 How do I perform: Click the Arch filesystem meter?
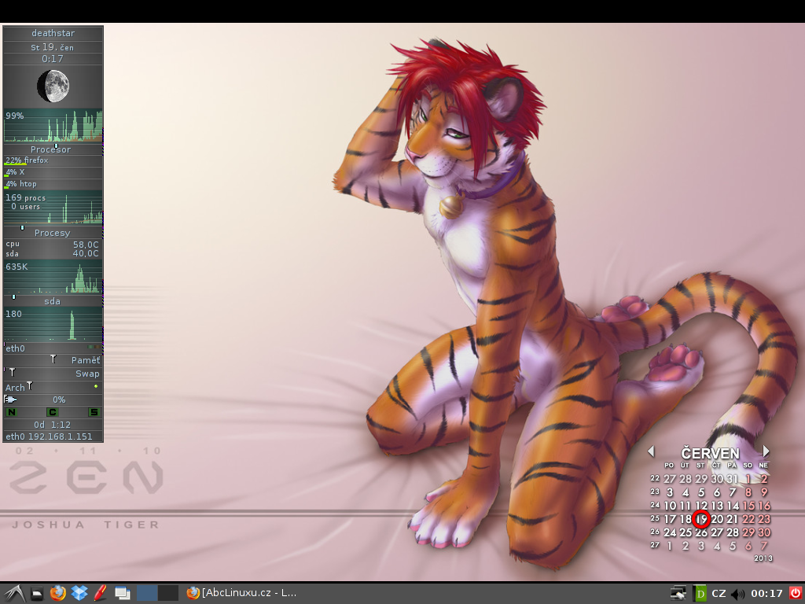pyautogui.click(x=53, y=387)
